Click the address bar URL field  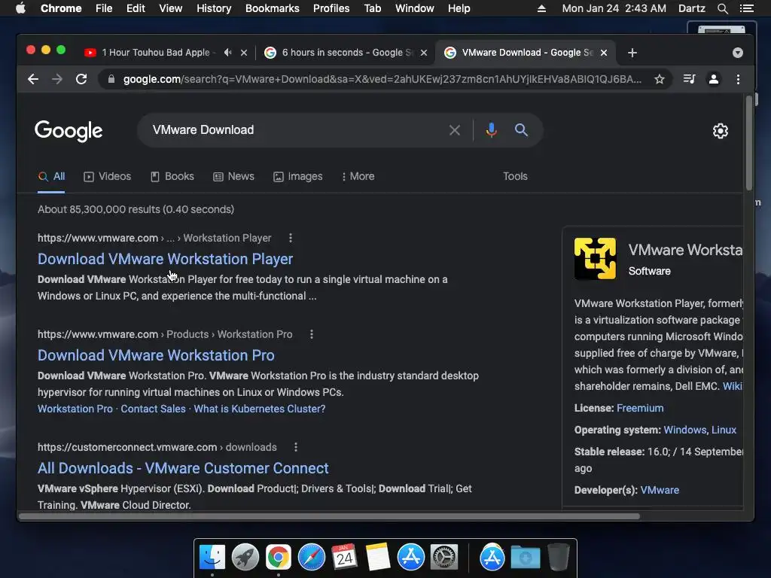(x=382, y=79)
